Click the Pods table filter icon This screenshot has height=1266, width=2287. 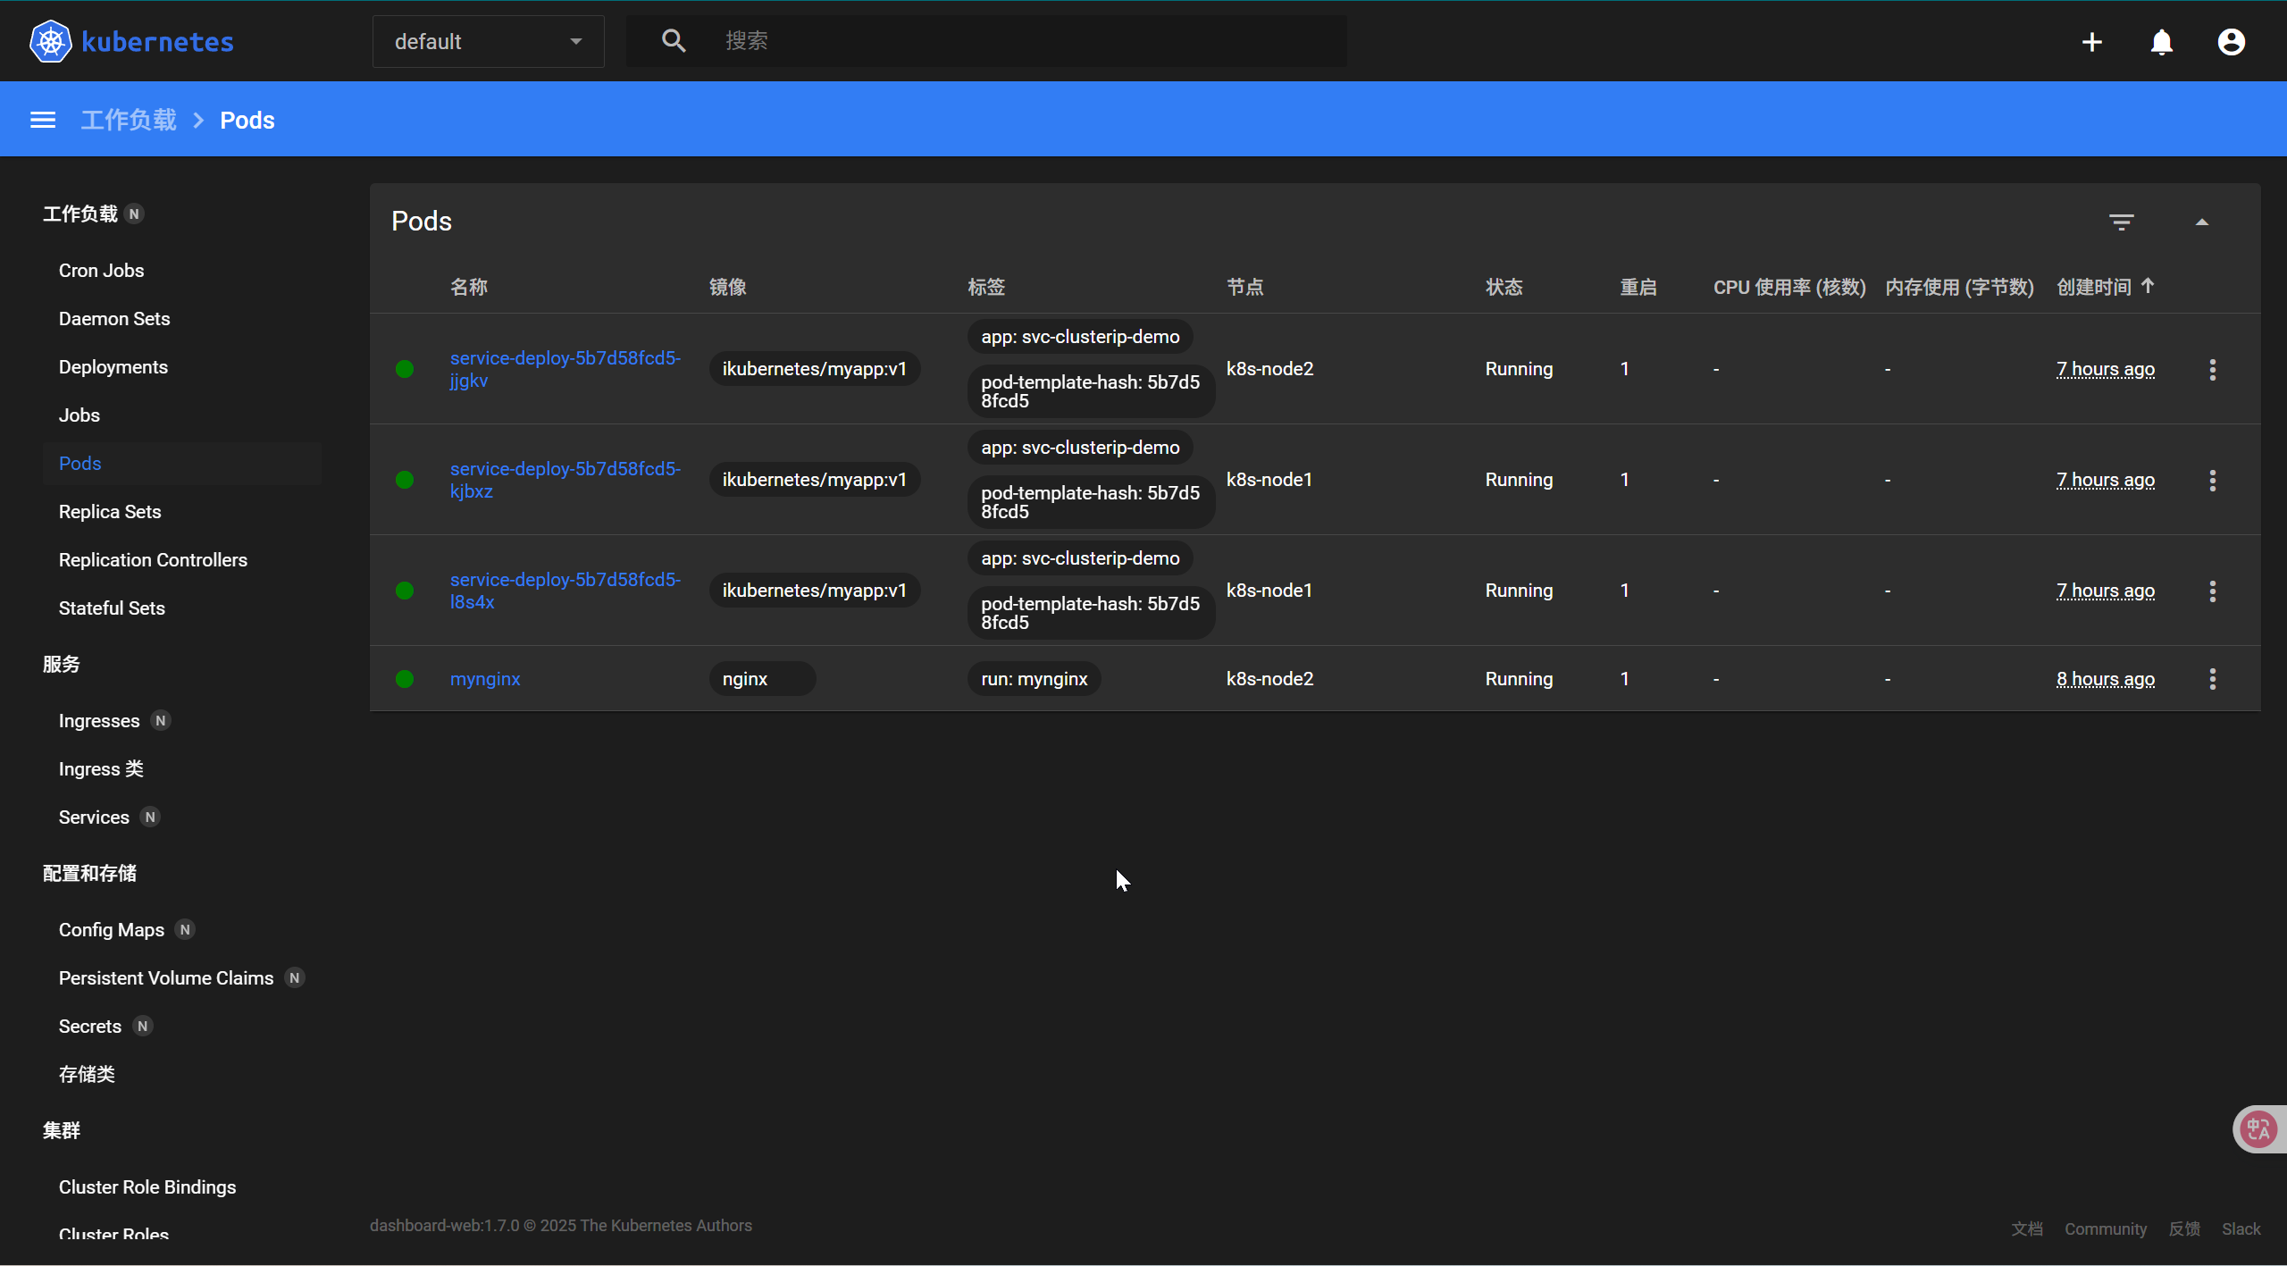click(2121, 222)
